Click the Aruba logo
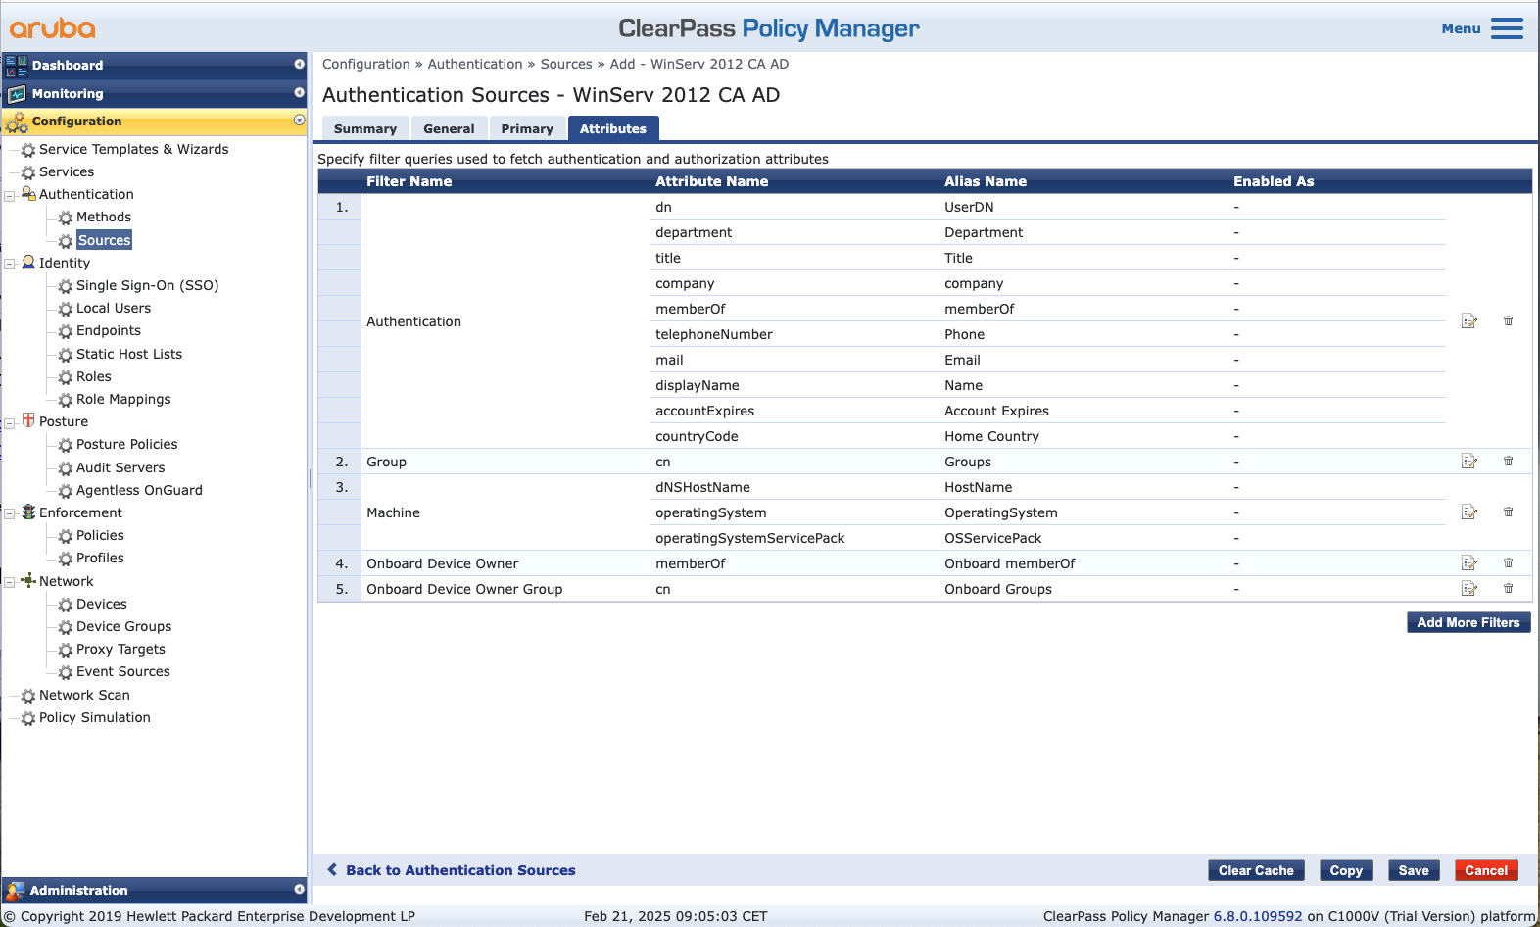This screenshot has height=927, width=1540. [x=53, y=28]
